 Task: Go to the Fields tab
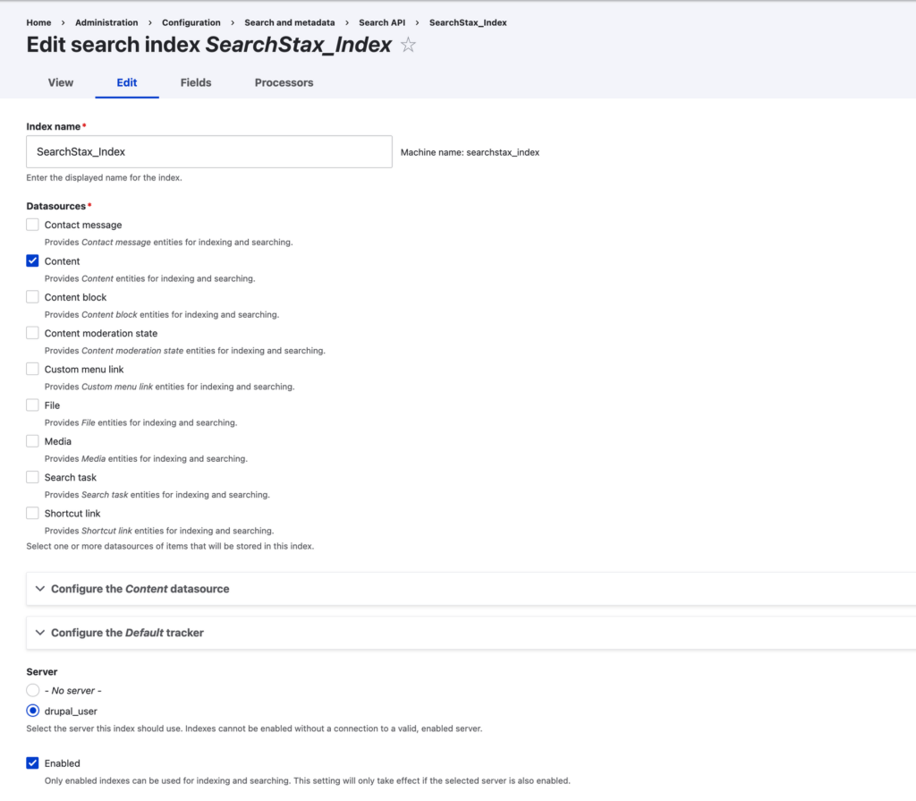click(196, 82)
